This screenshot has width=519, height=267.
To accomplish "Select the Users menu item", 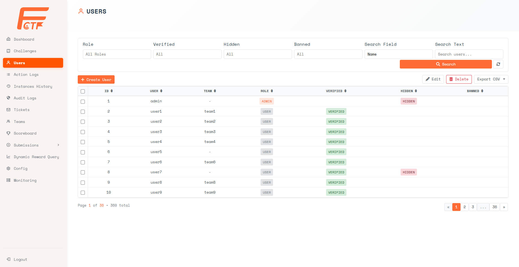I will point(33,63).
